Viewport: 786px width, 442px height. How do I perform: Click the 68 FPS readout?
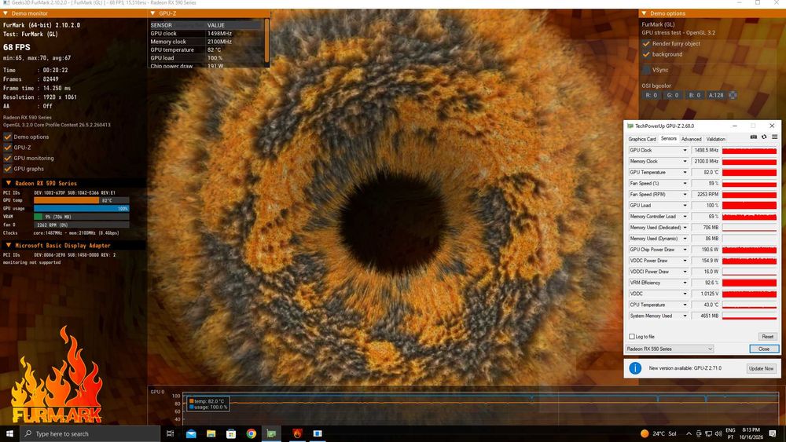[17, 47]
